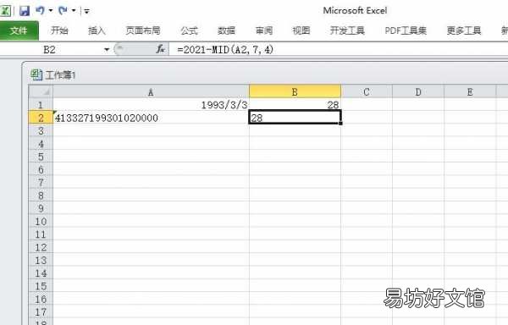Click the active cell B2 showing 28
Viewport: 508px width, 325px height.
295,117
